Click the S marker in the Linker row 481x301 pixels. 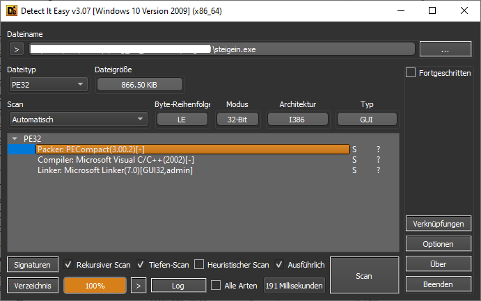(x=354, y=170)
